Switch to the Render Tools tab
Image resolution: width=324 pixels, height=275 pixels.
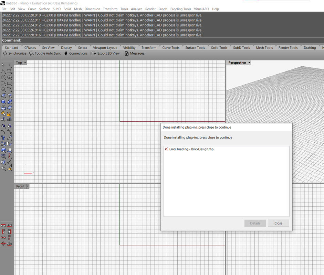coord(288,48)
